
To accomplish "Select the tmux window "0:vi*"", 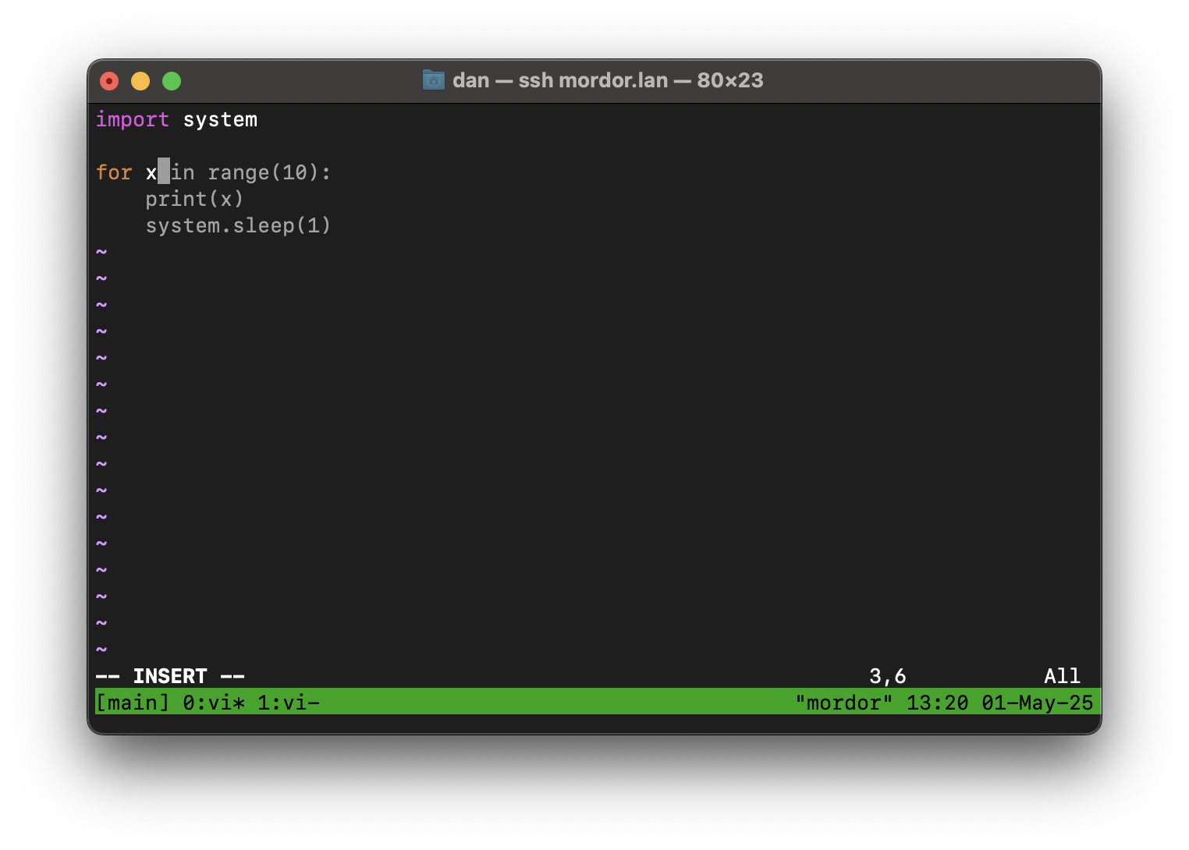I will click(214, 703).
